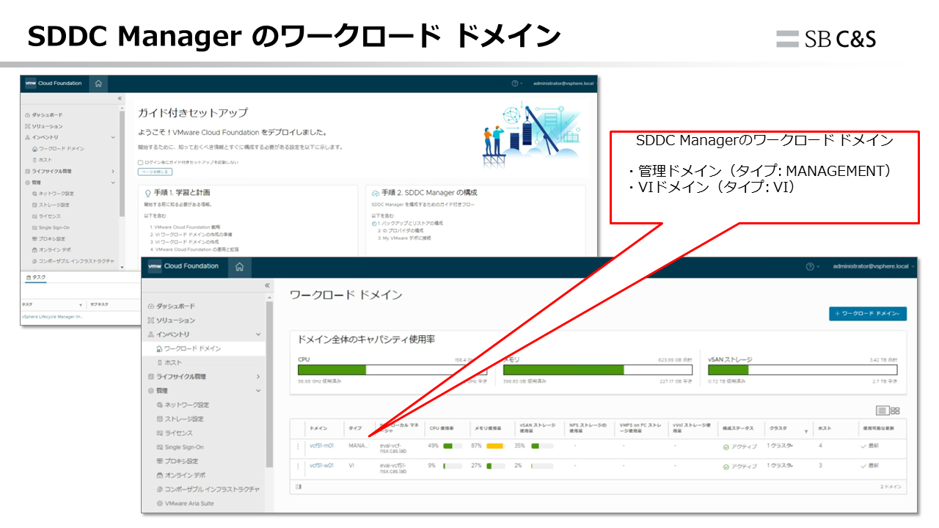Click the home icon in the front Cloud Foundation window
Screen dimensions: 939x528
coord(238,267)
